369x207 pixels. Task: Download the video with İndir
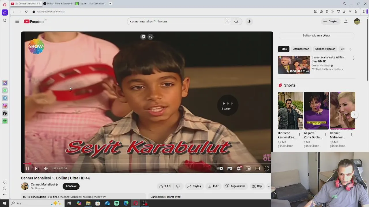(213, 186)
